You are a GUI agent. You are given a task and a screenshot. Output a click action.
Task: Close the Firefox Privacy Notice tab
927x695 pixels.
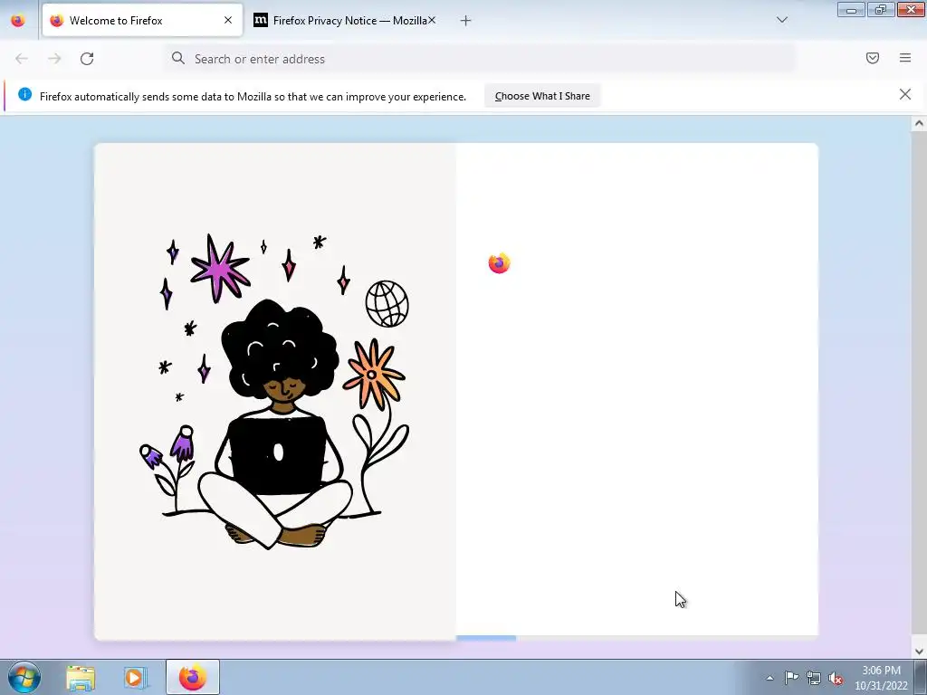point(432,20)
